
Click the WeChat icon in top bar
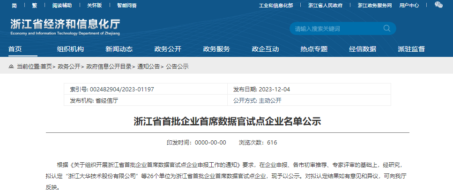coord(438,5)
